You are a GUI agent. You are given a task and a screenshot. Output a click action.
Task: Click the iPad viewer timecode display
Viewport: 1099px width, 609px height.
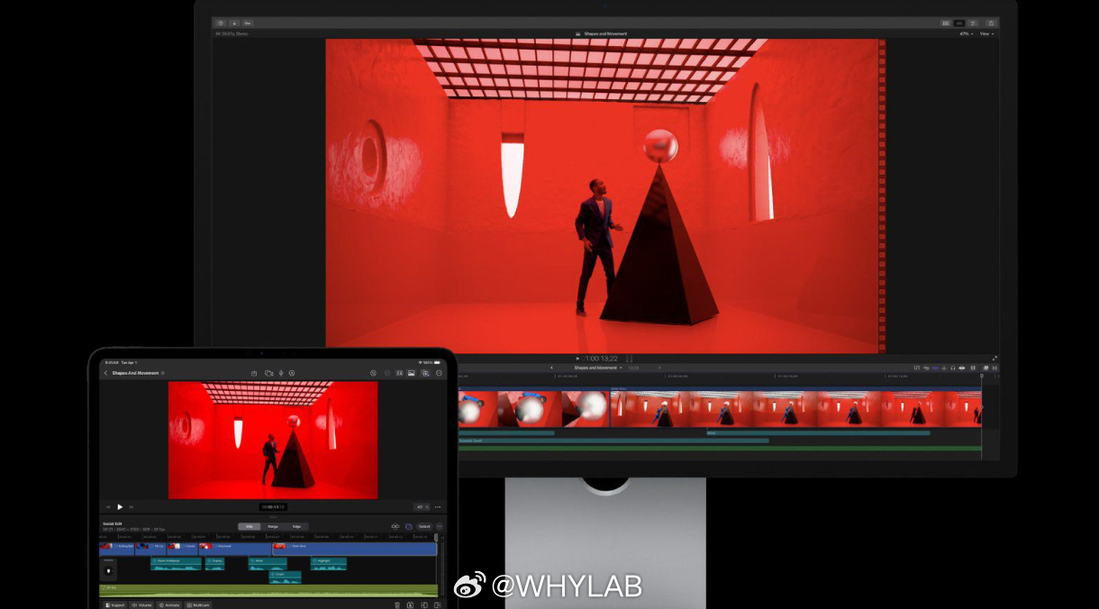273,507
